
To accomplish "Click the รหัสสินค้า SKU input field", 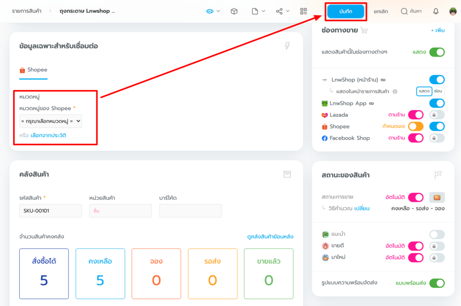I will pos(50,211).
